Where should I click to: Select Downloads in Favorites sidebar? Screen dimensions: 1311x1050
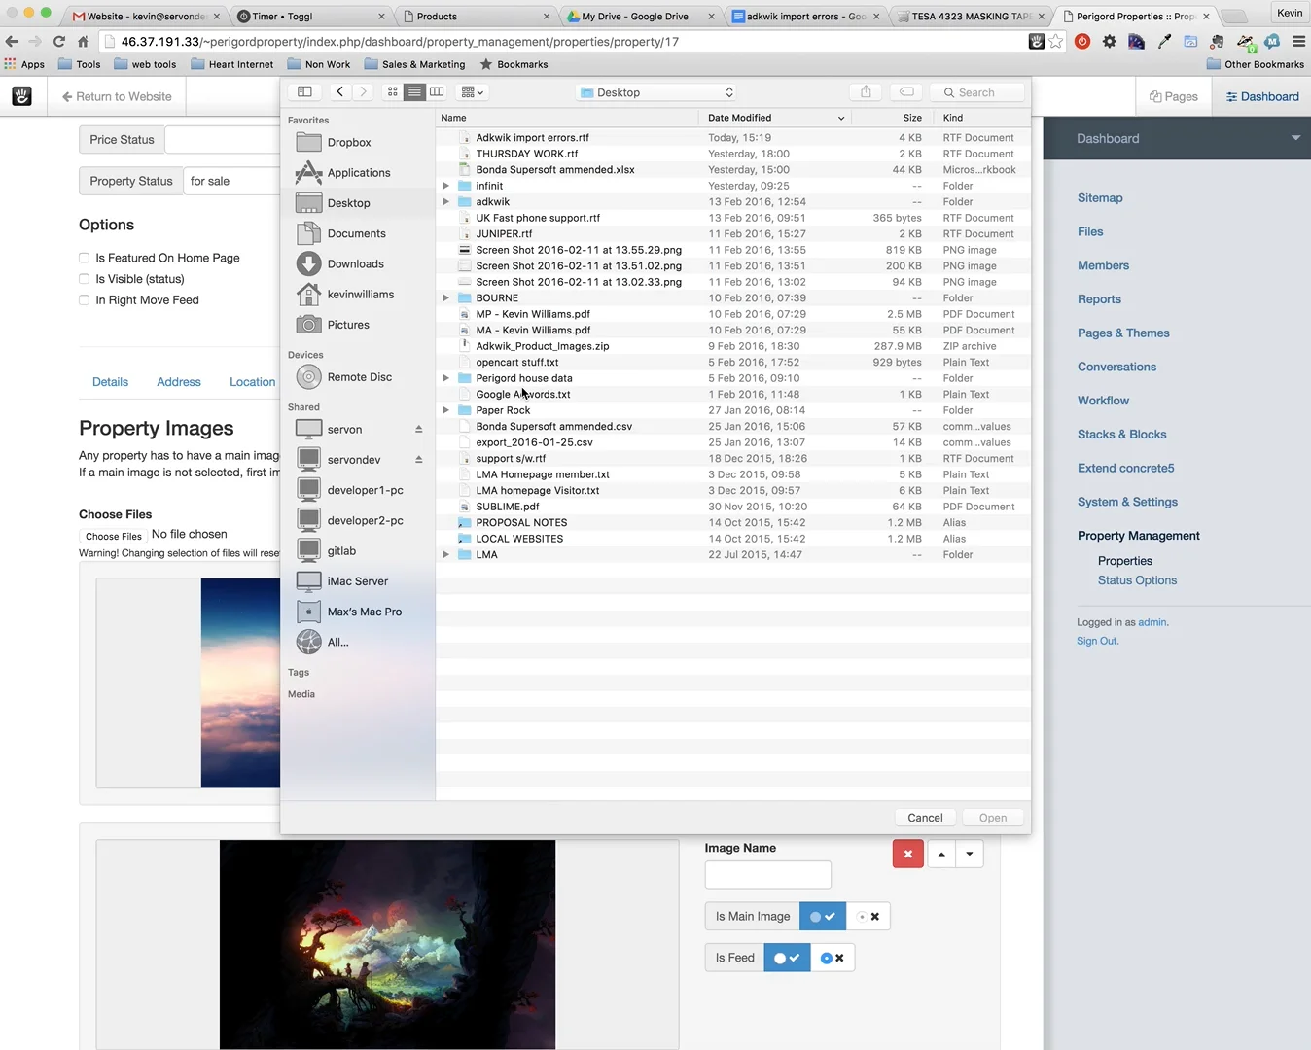(x=355, y=264)
